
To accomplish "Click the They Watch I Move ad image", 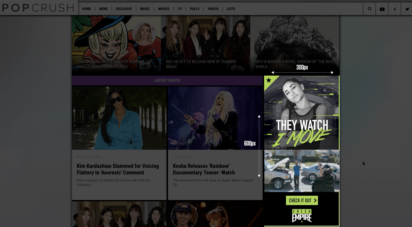I will coord(302,113).
